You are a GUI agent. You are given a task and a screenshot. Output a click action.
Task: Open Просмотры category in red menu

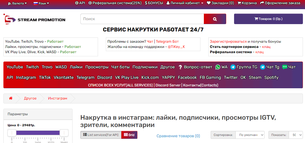click(97, 67)
